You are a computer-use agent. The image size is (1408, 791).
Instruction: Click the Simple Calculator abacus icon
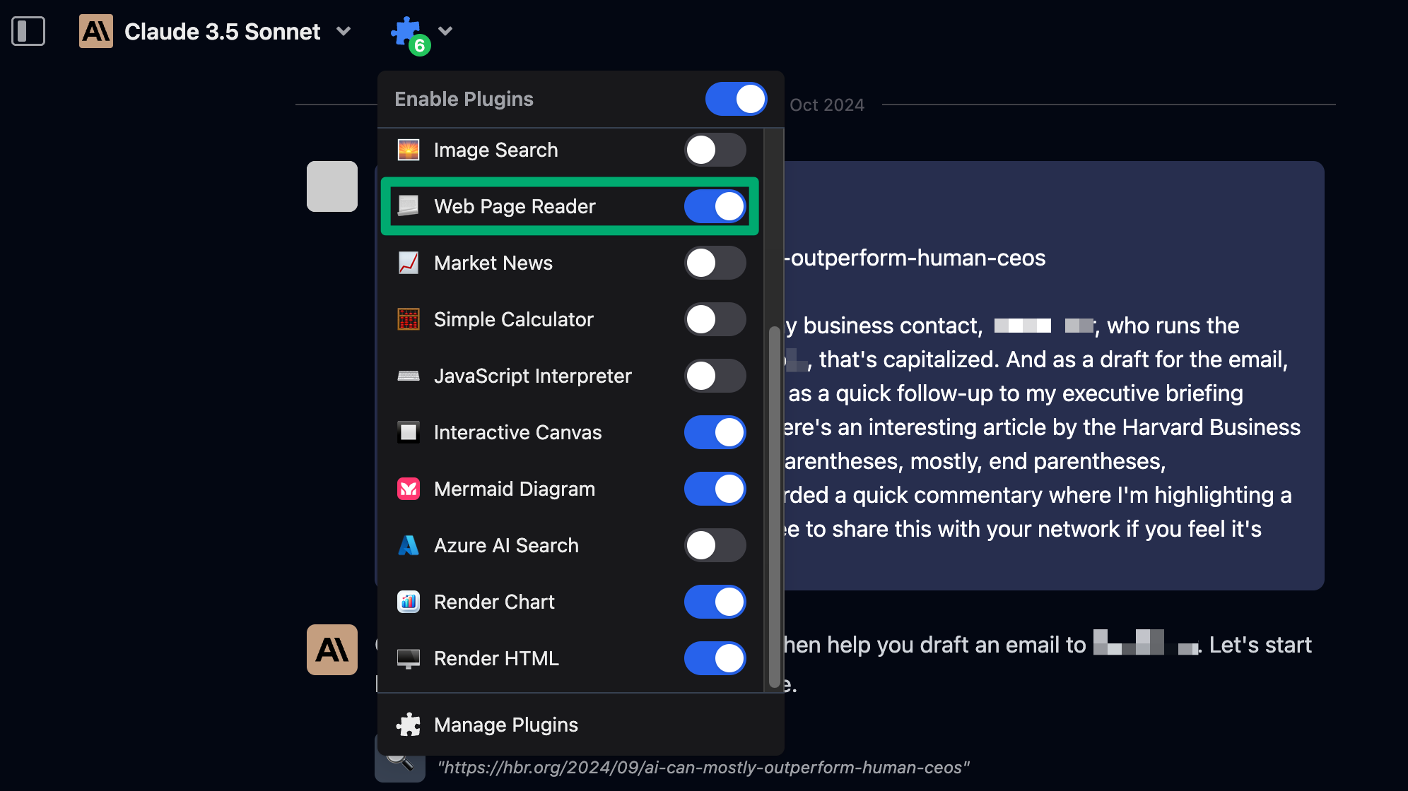coord(409,319)
